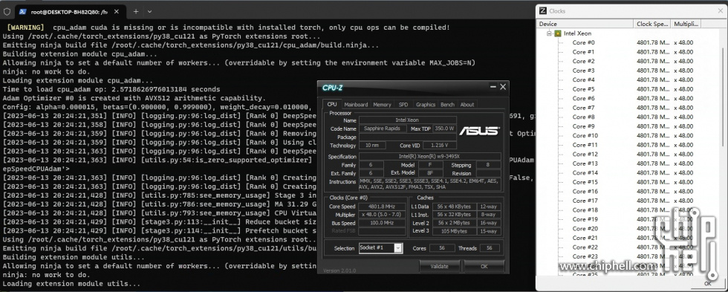
Task: Select Core #12 in the Clocks tree
Action: (x=585, y=154)
